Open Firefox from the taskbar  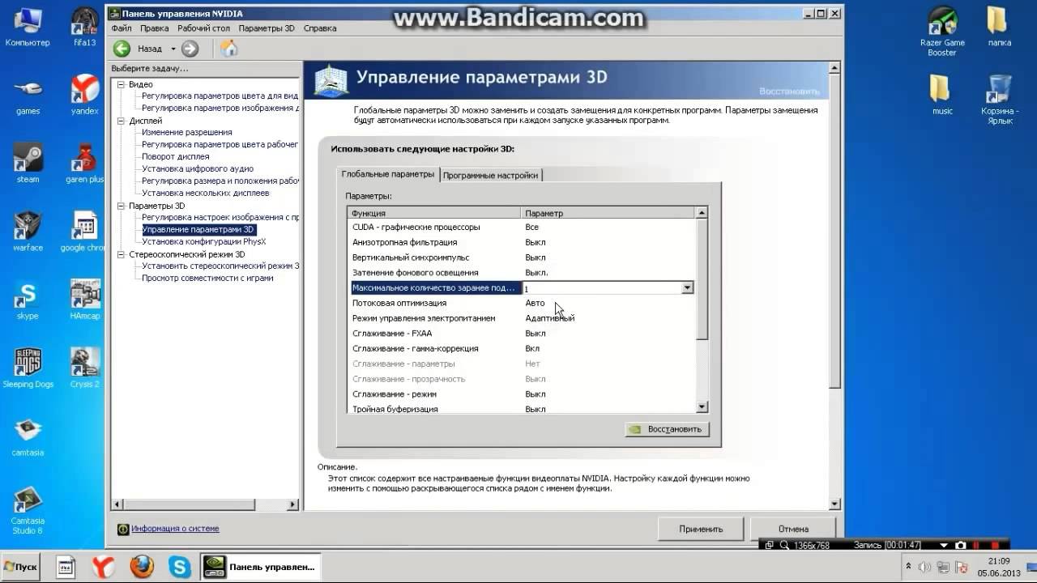click(142, 566)
